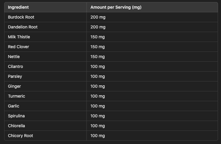Click the Ingredient column header
Screen dimensions: 221x144
point(18,7)
